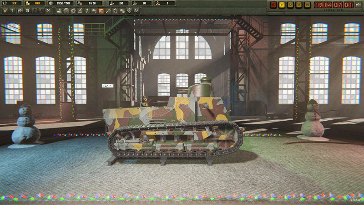The width and height of the screenshot is (364, 205).
Task: Set game speed to X2
Action: tap(290, 5)
